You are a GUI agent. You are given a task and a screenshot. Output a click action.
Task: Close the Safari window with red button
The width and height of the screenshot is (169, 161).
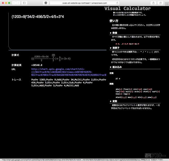(x=3, y=3)
